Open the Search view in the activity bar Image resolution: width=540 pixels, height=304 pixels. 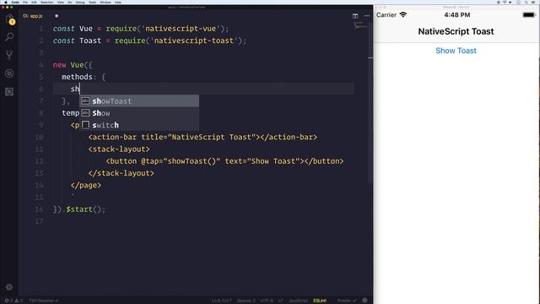coord(9,36)
